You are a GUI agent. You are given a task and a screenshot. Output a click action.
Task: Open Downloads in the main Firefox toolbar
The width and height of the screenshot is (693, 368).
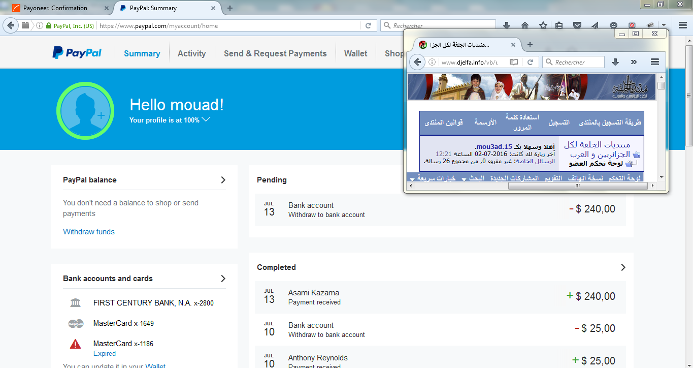click(506, 25)
